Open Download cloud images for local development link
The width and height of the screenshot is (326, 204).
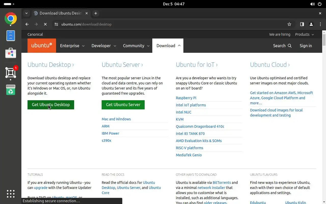tap(276, 113)
